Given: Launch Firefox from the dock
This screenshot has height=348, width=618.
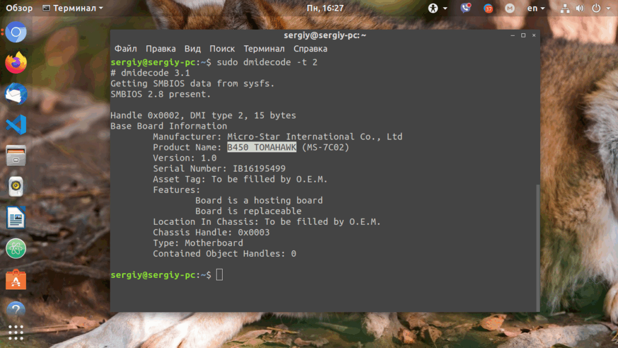Looking at the screenshot, I should pos(16,63).
